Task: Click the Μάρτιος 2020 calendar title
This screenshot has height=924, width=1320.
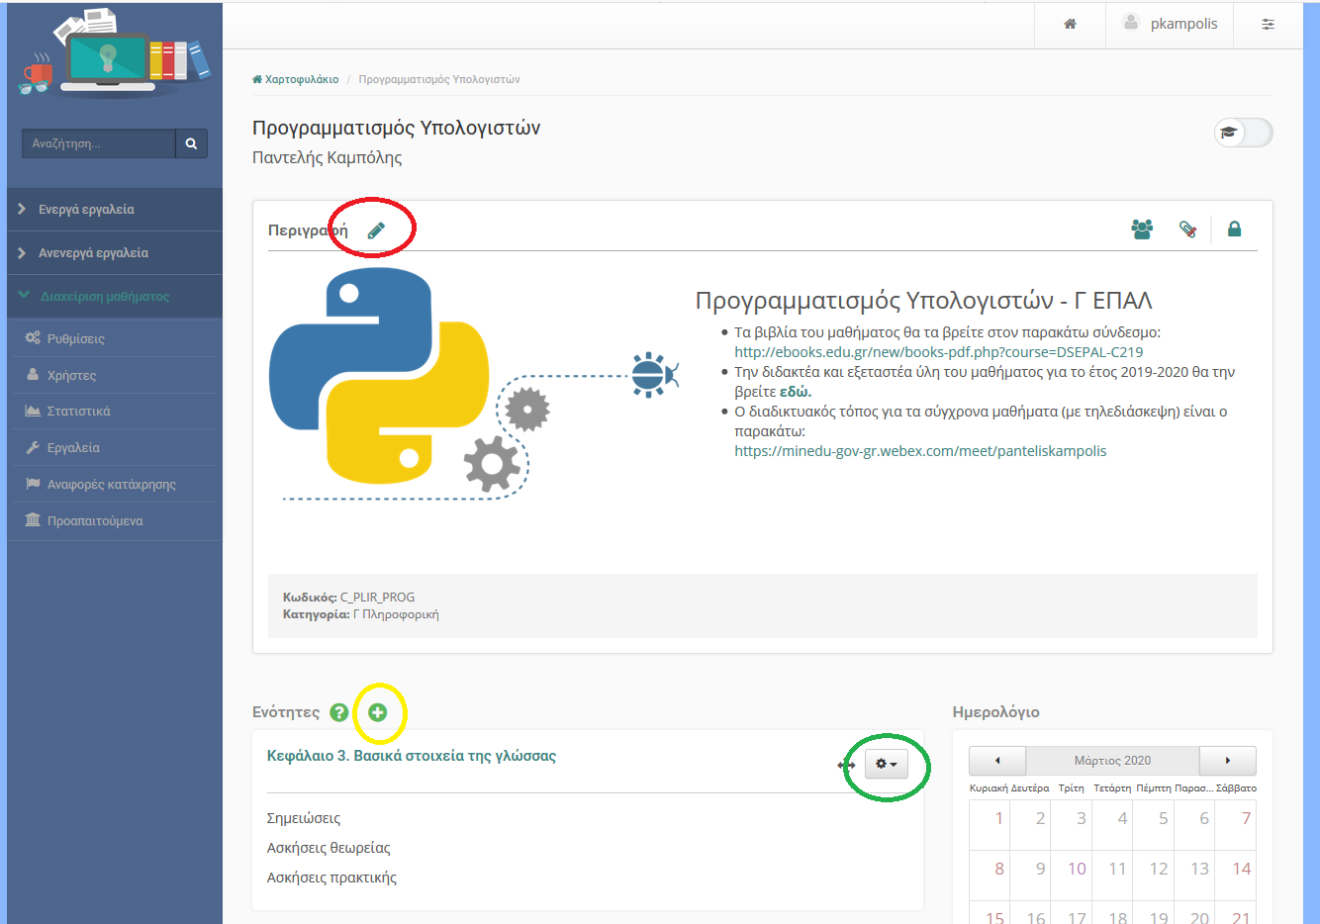Action: (1112, 761)
